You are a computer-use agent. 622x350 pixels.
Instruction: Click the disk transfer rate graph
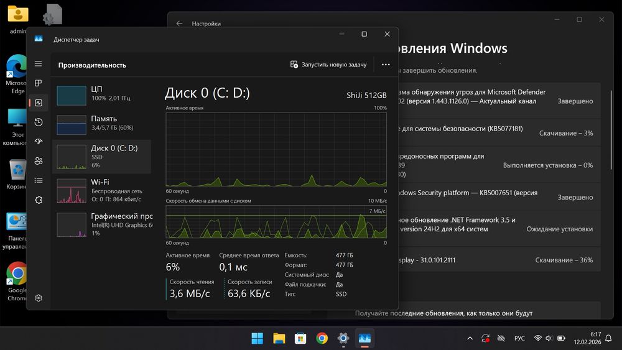point(276,222)
